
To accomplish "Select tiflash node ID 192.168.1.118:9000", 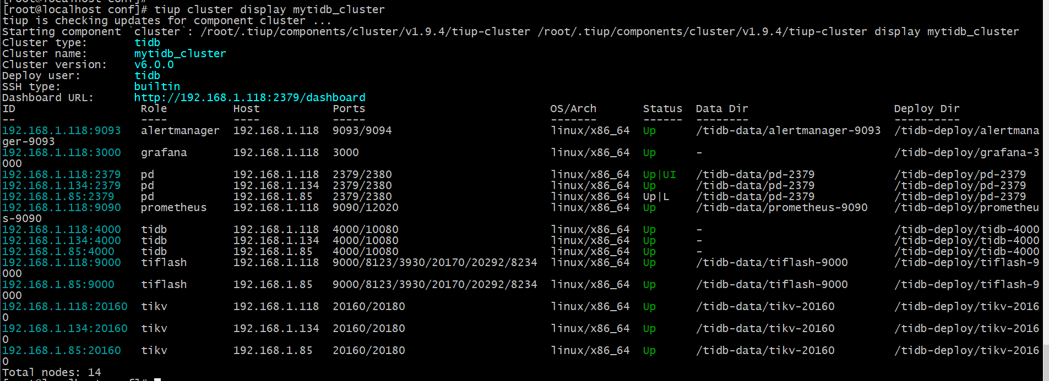I will click(x=61, y=262).
